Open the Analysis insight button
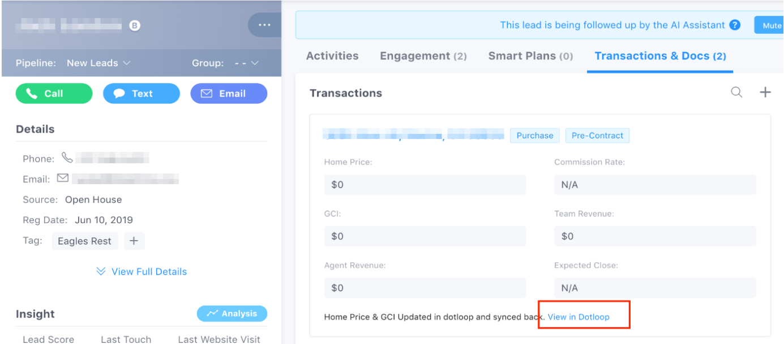Screen dimensions: 784x344 [232, 313]
